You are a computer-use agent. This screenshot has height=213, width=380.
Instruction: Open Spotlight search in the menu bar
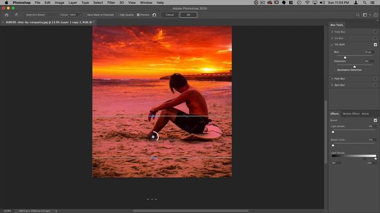(365, 2)
